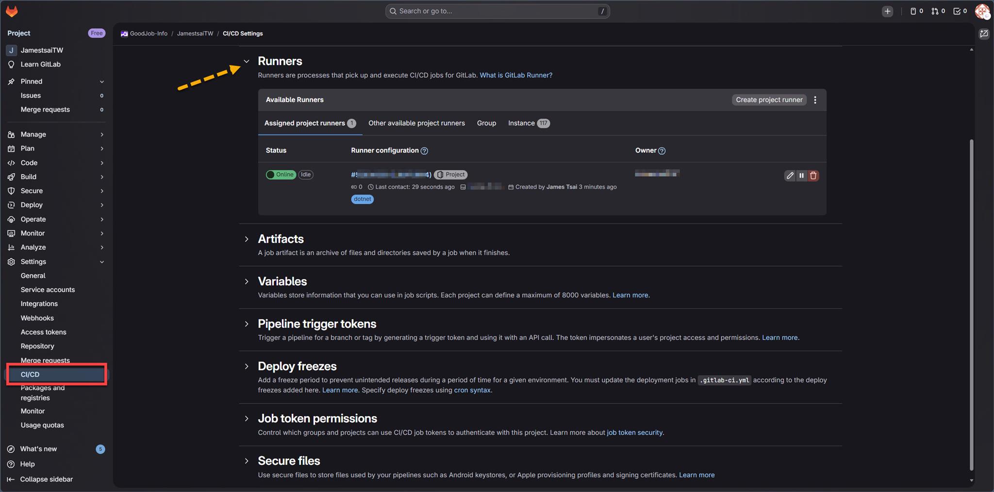Click the Create project runner button
The image size is (994, 492).
point(769,100)
